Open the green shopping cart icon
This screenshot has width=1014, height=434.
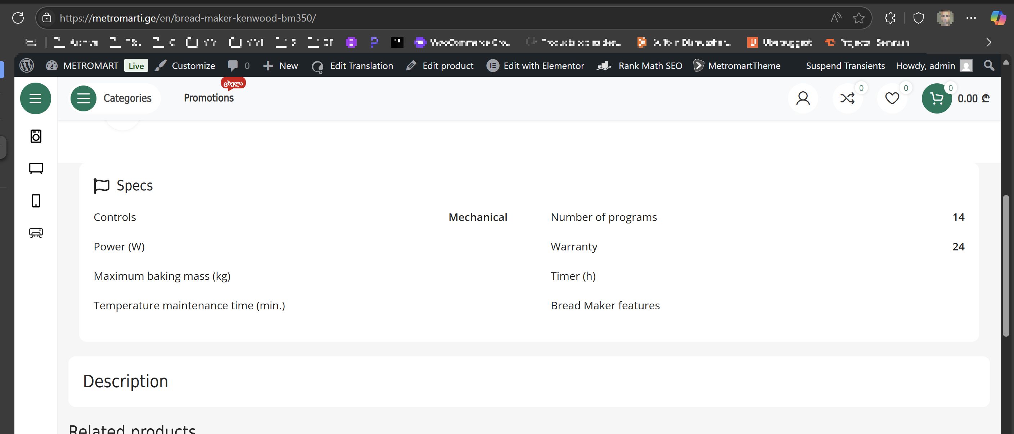pyautogui.click(x=937, y=98)
